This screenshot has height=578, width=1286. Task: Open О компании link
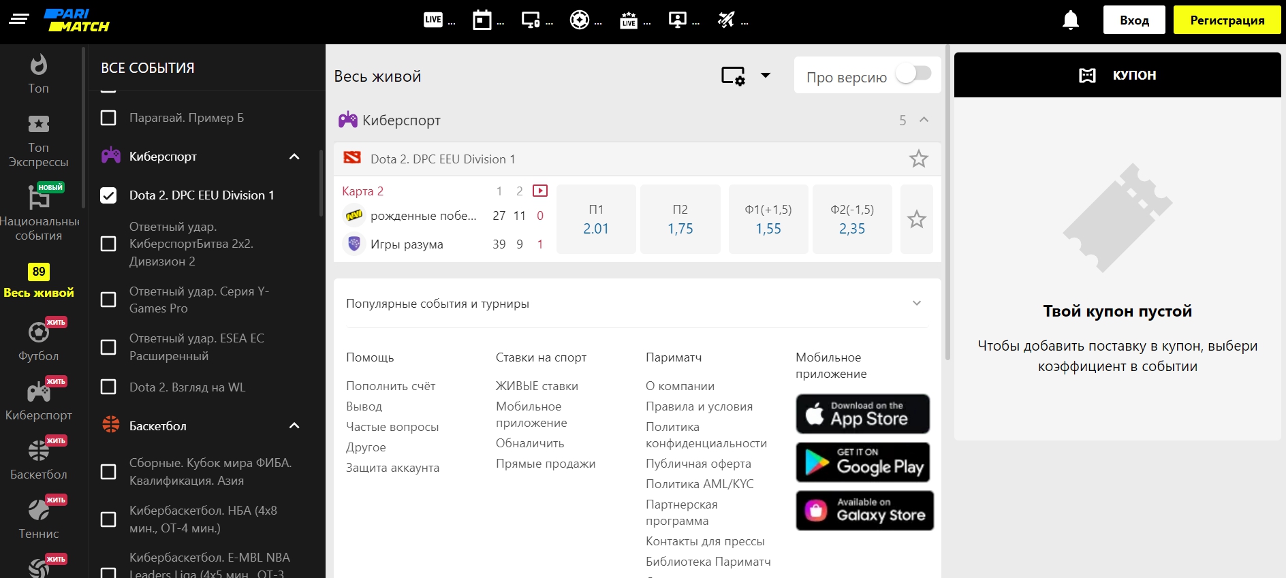coord(680,386)
